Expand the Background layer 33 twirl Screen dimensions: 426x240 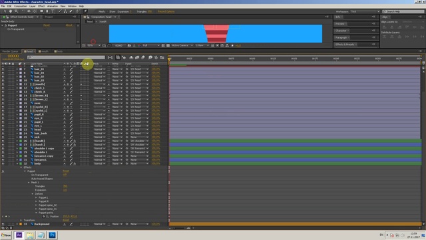click(x=17, y=224)
